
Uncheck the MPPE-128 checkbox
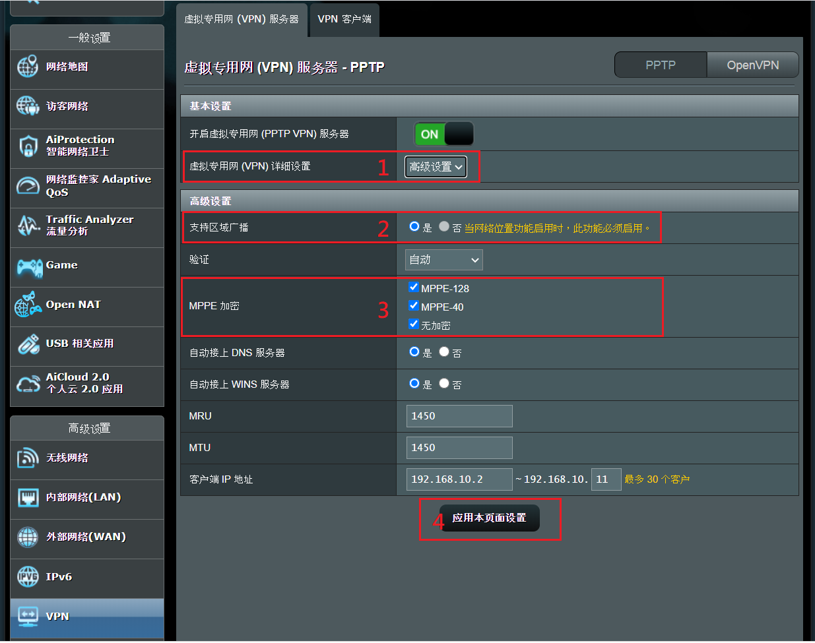tap(414, 287)
